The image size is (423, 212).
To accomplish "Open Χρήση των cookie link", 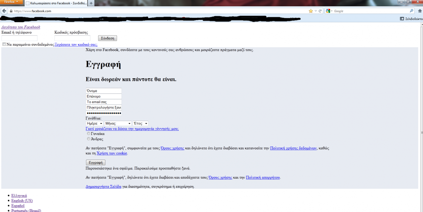I will (x=112, y=153).
